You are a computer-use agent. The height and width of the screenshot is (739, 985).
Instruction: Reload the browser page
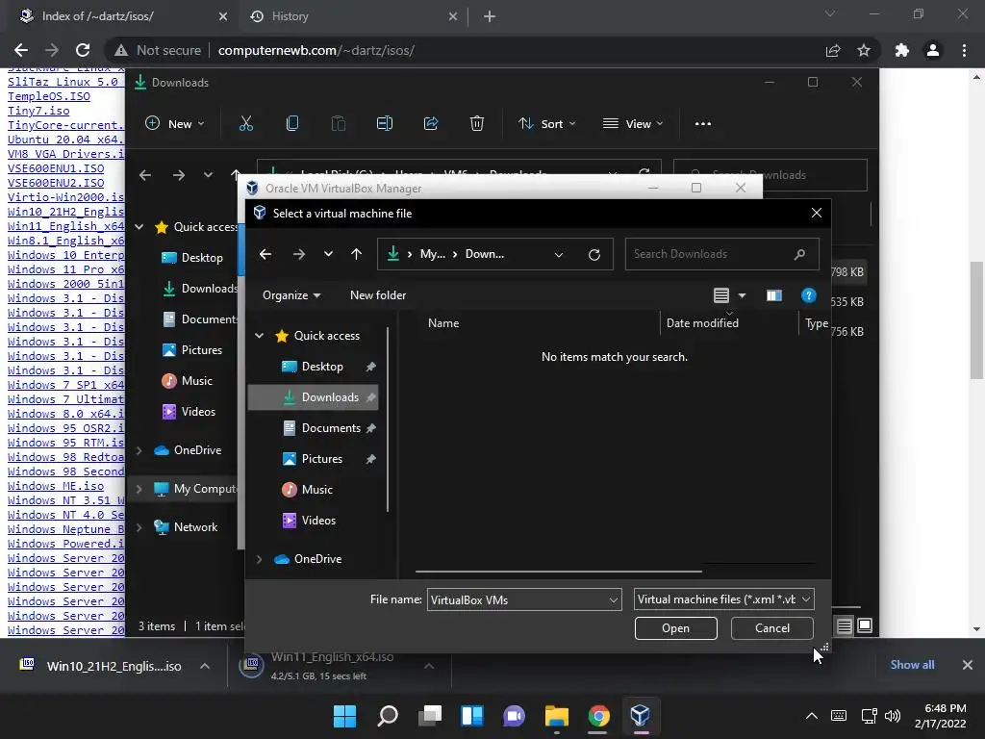[83, 50]
